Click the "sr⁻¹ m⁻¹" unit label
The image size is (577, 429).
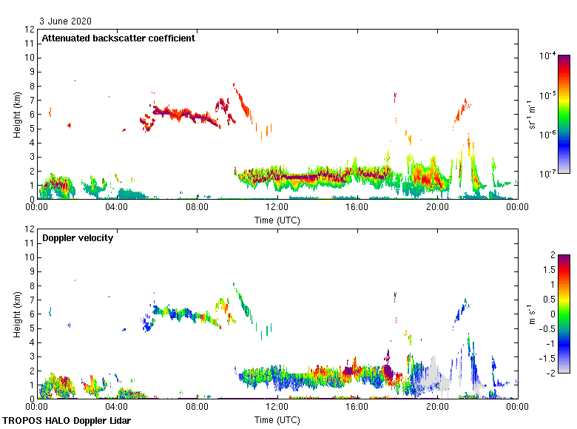(x=533, y=115)
